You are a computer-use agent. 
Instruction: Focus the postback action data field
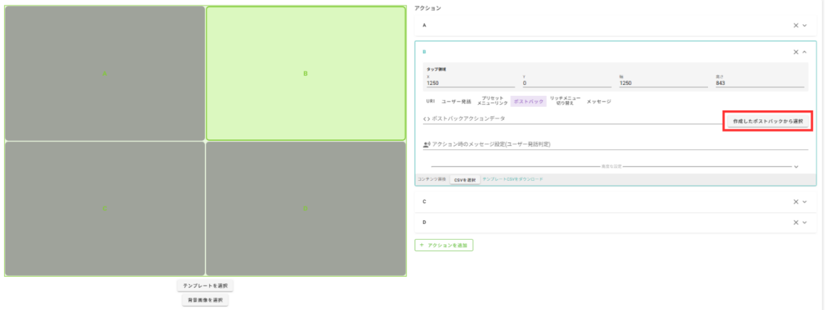click(x=573, y=119)
